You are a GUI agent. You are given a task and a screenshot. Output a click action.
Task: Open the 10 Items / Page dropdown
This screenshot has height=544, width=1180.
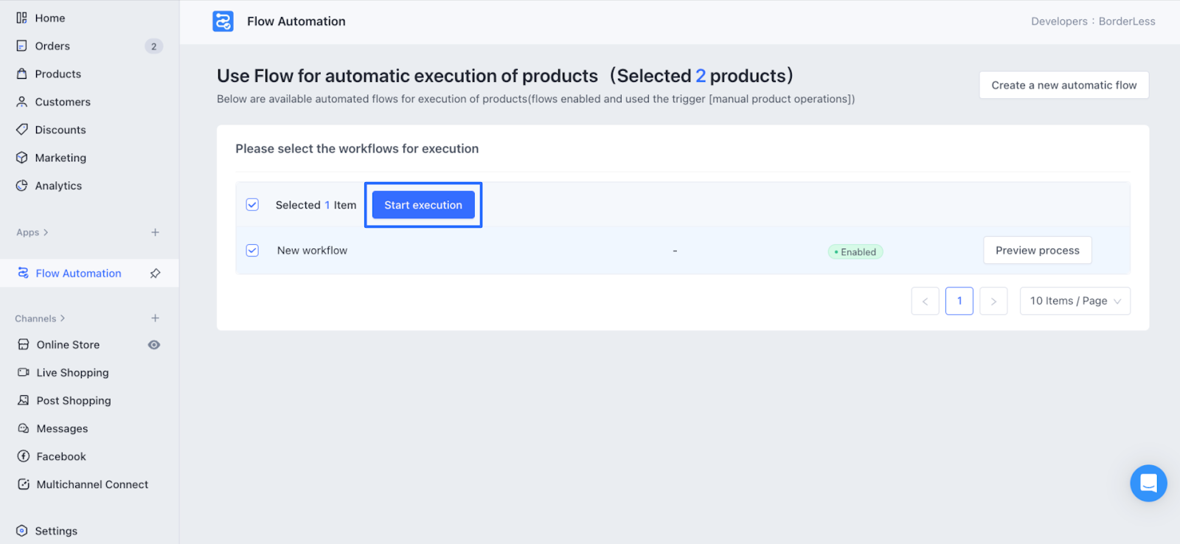coord(1075,301)
